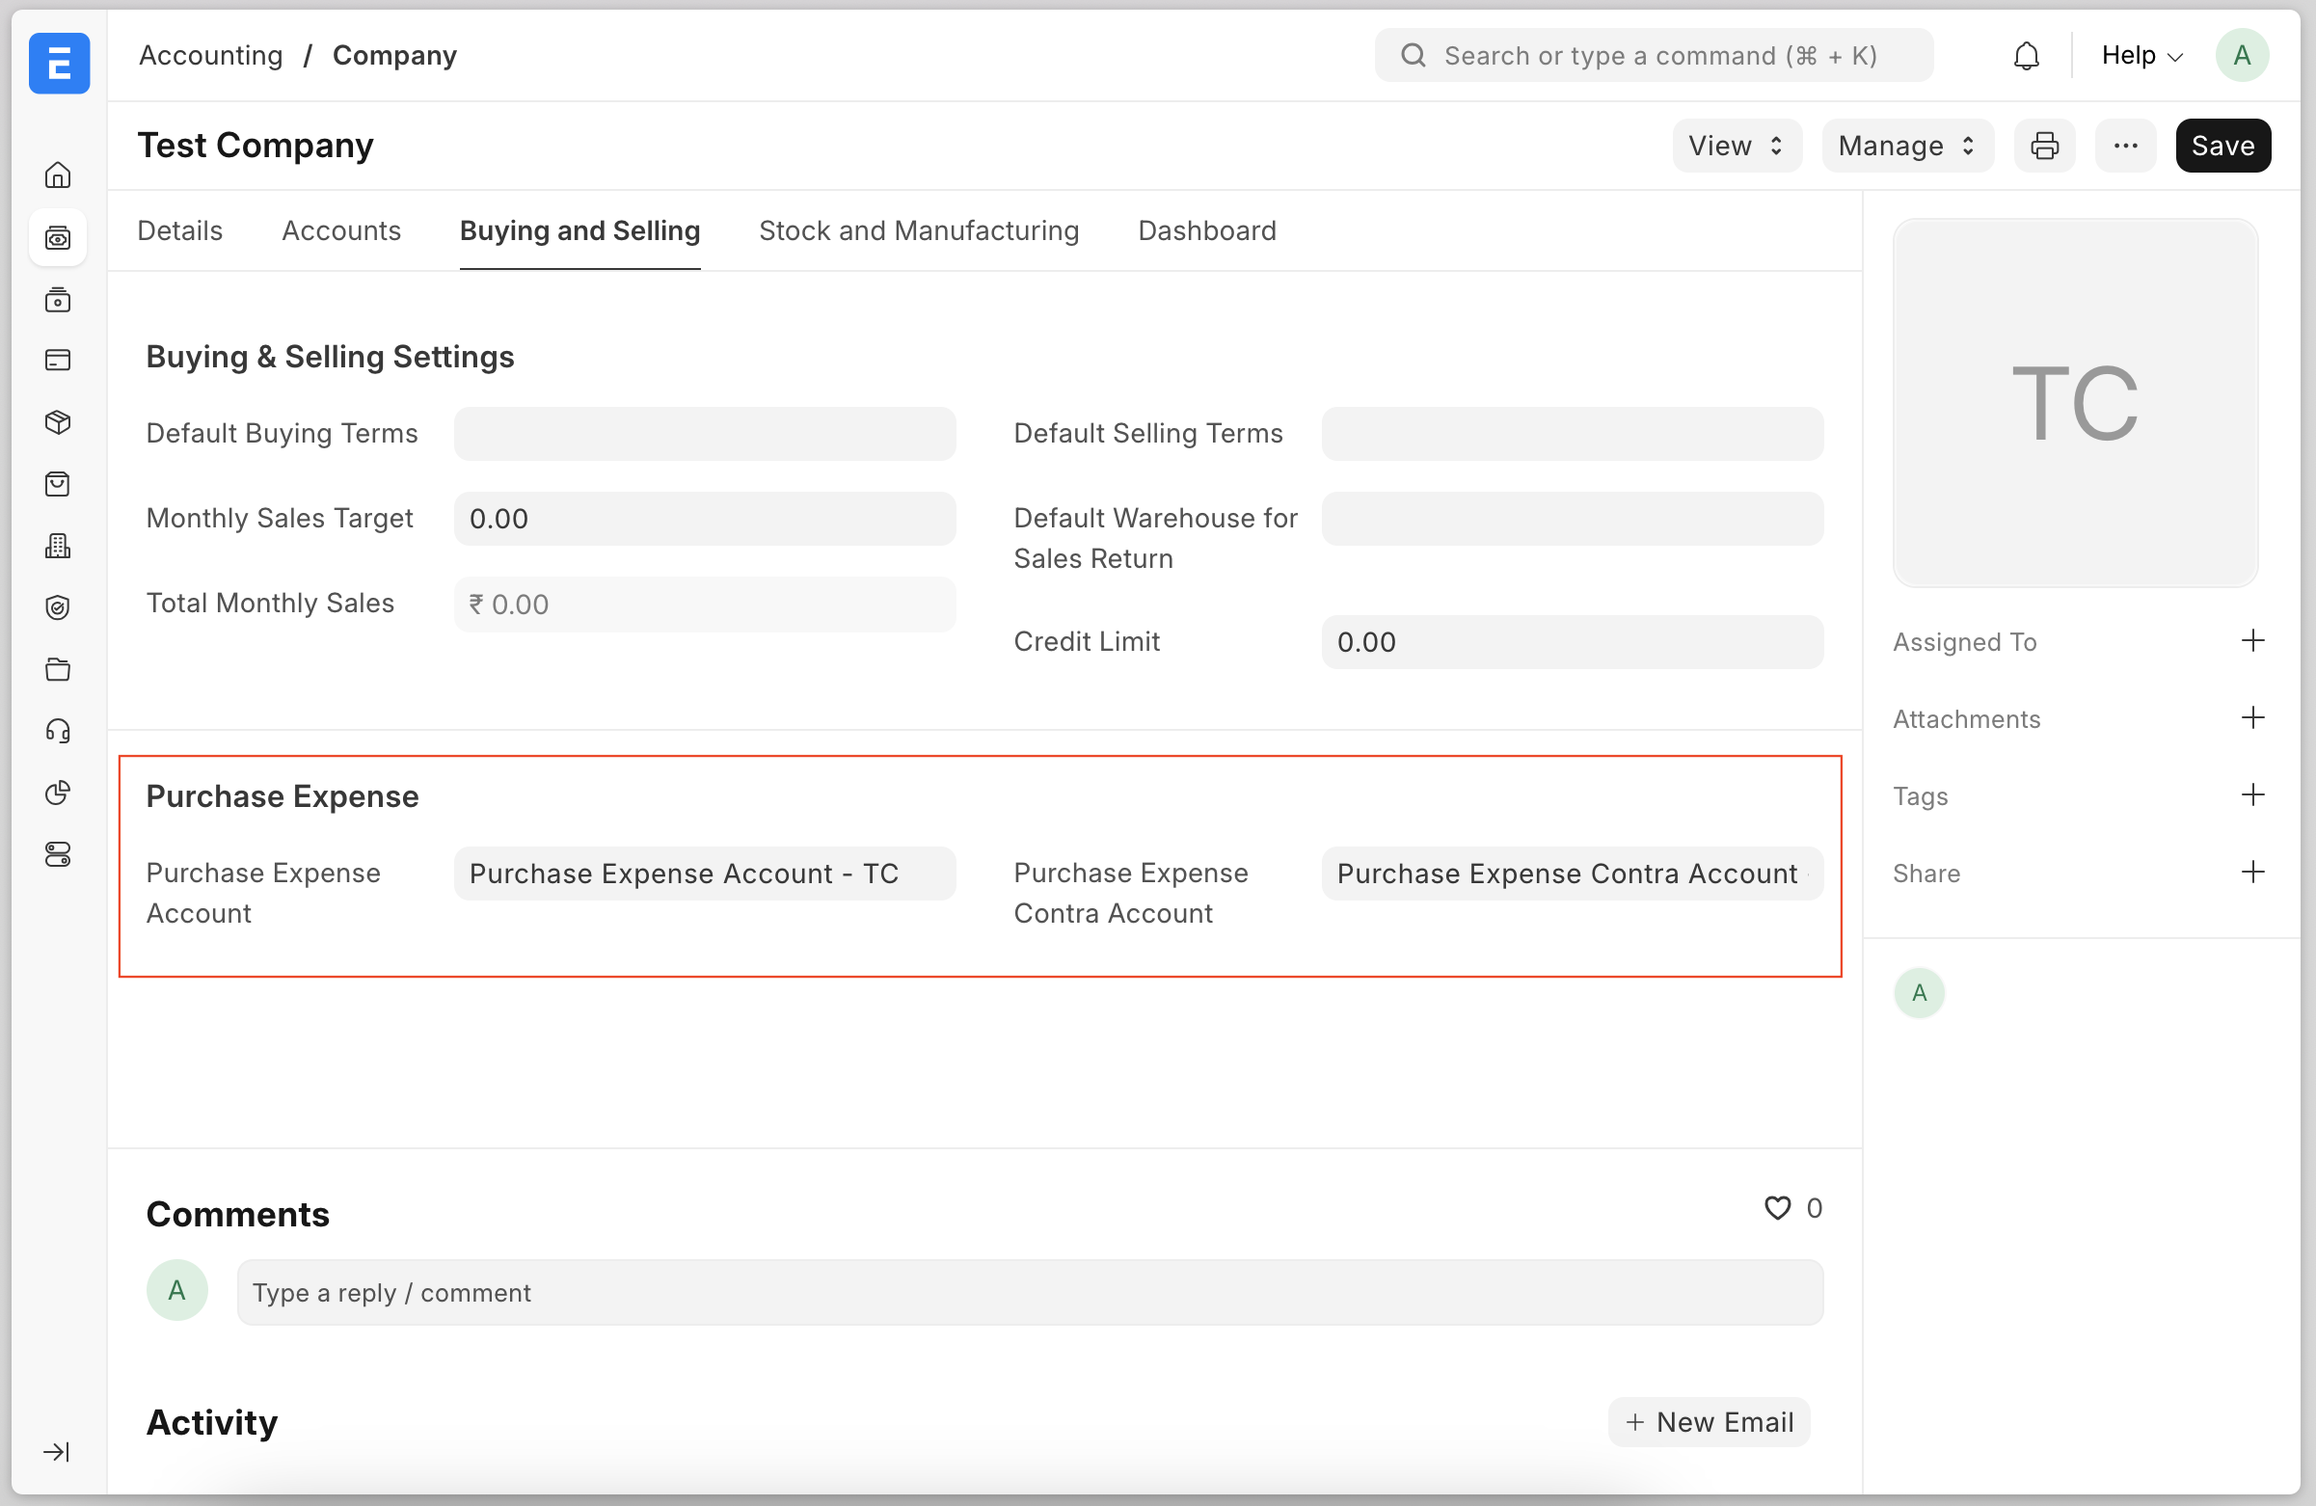
Task: Open the Manage dropdown
Action: coord(1906,146)
